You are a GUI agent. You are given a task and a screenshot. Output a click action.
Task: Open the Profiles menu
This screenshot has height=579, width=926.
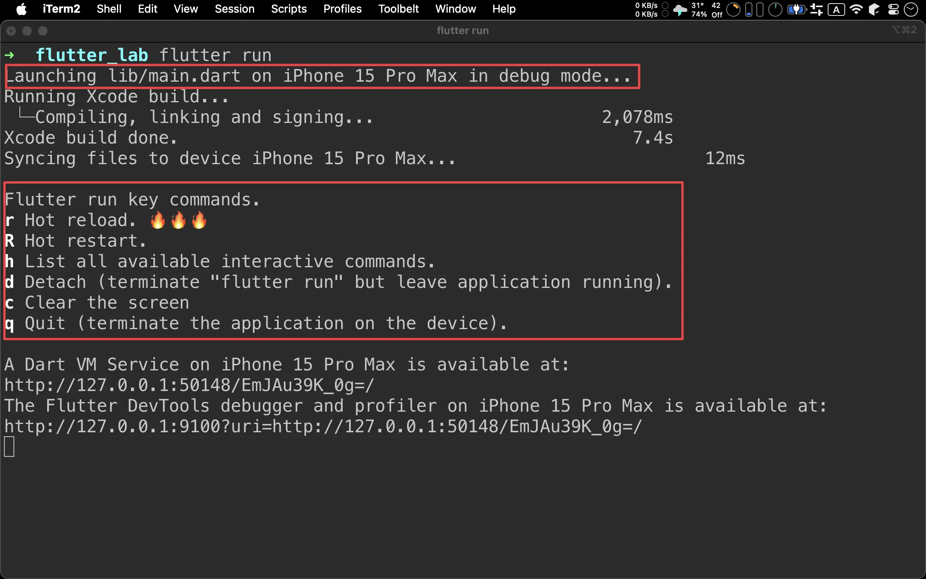pyautogui.click(x=342, y=9)
